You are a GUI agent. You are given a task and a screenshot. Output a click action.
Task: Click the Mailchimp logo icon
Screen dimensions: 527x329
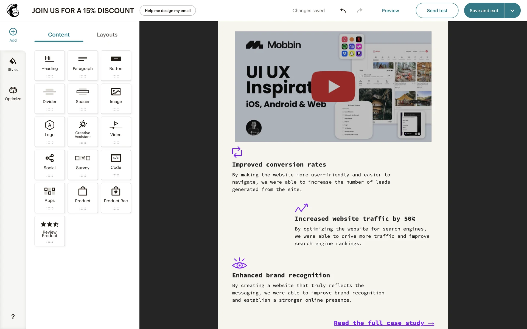[x=13, y=10]
